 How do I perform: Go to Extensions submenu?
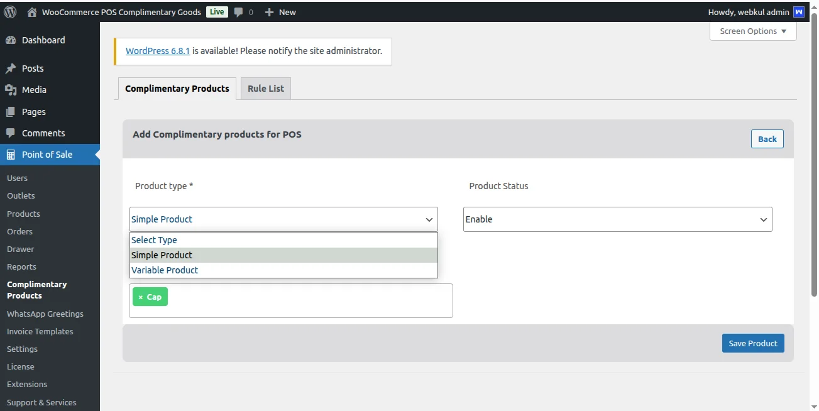click(x=26, y=384)
